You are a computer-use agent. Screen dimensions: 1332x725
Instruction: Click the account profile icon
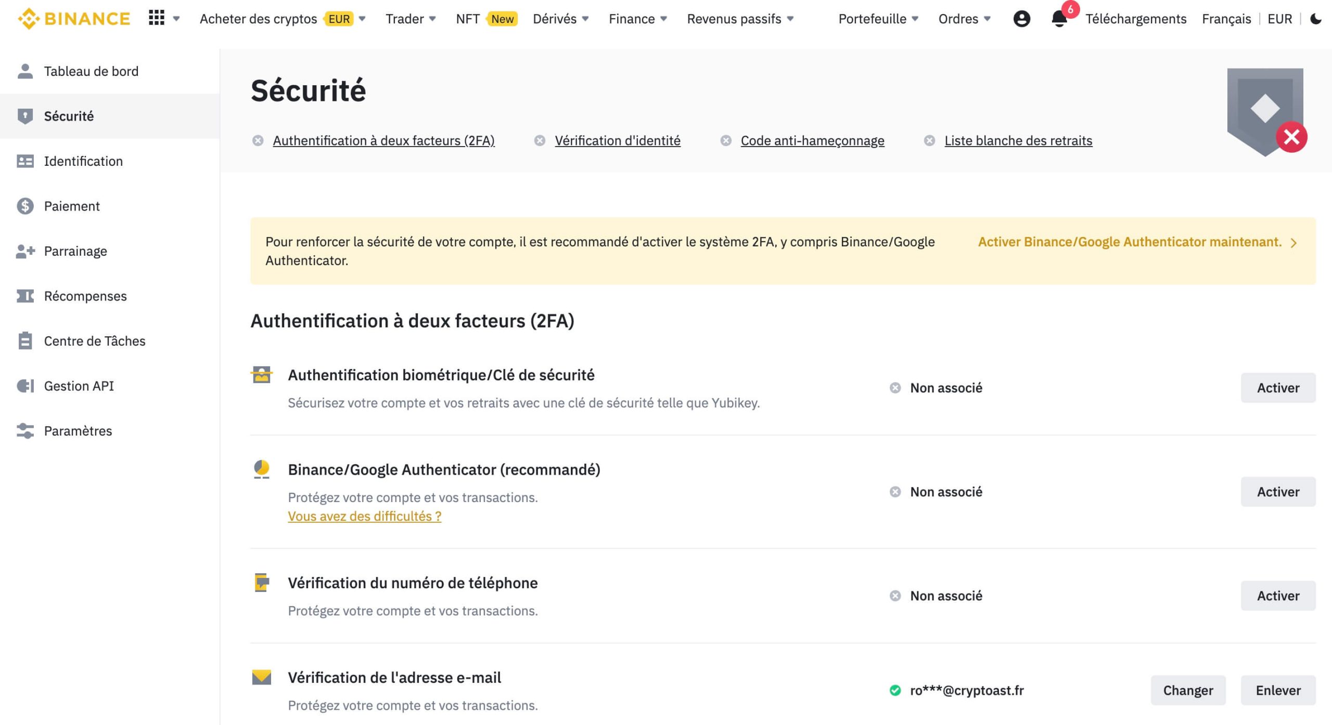1021,18
